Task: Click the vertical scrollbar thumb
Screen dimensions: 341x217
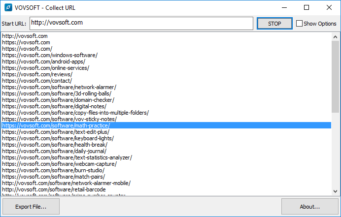Action: pyautogui.click(x=336, y=76)
